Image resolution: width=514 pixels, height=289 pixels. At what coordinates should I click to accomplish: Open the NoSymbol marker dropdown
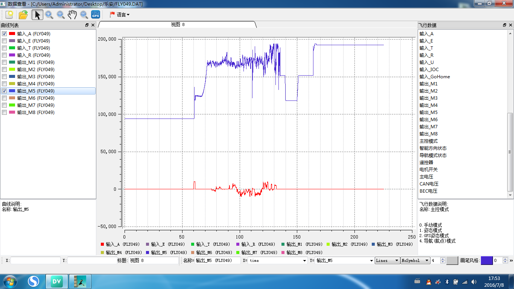coord(415,260)
